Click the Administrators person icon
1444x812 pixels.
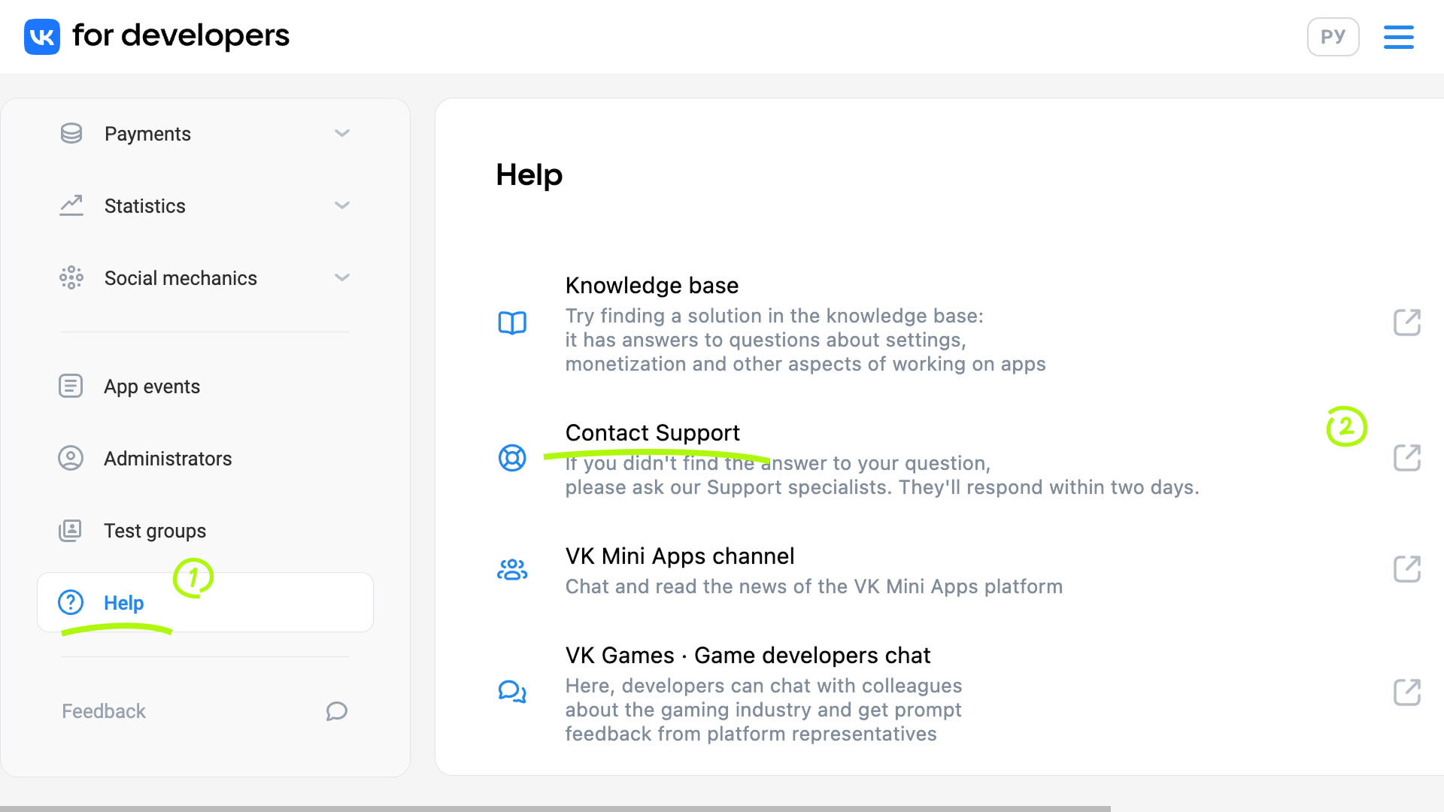pos(71,458)
